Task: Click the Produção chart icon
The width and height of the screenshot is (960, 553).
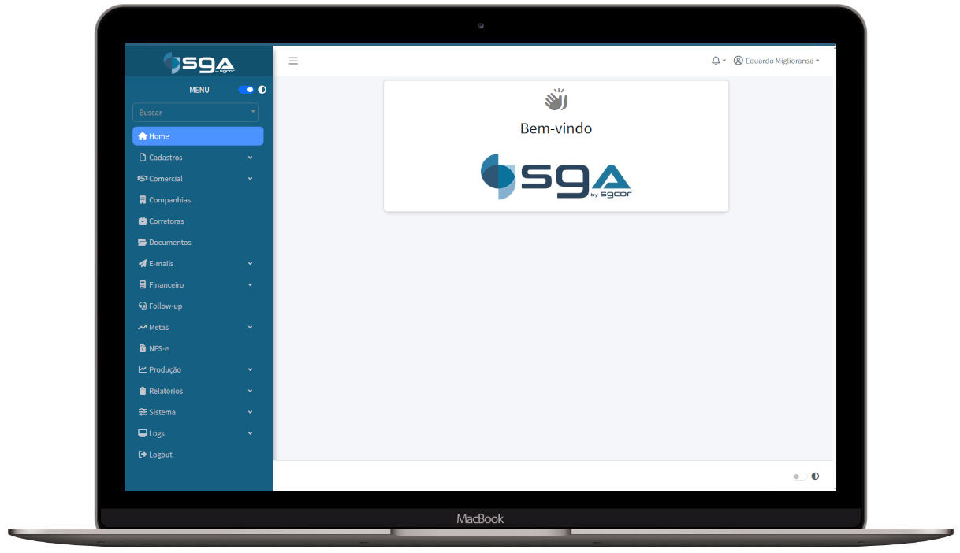Action: click(143, 369)
